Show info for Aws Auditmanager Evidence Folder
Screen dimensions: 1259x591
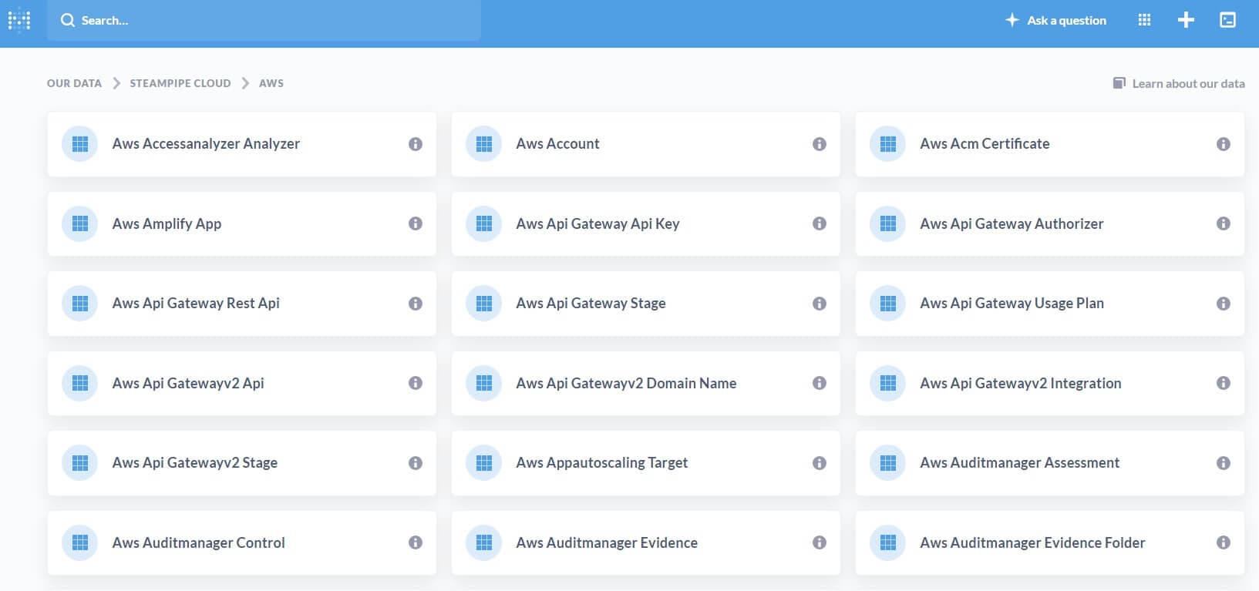click(1224, 542)
